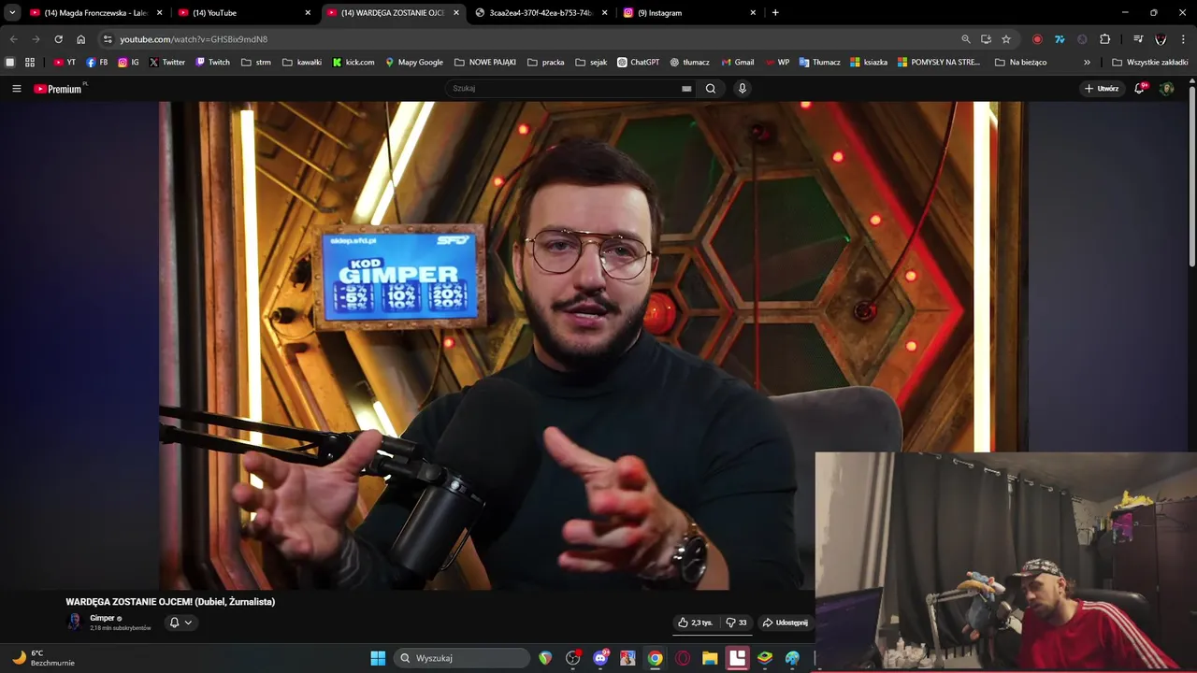Open the Mapy Google bookmark
Viewport: 1197px width, 673px height.
414,63
